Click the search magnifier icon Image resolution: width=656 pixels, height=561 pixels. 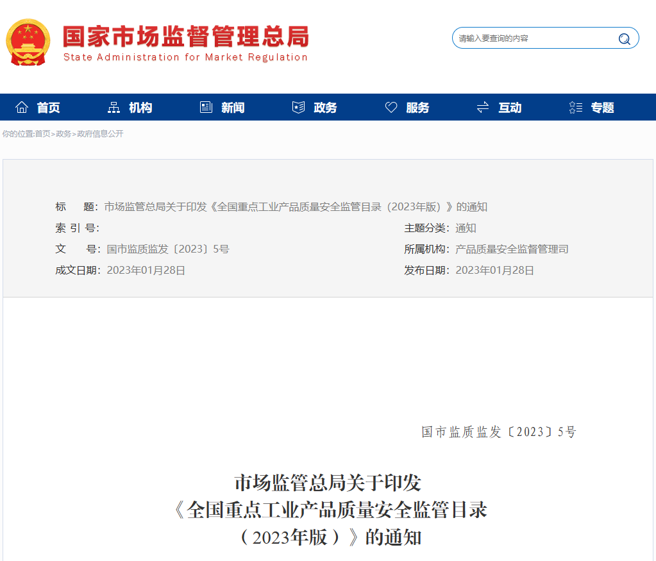tap(624, 38)
